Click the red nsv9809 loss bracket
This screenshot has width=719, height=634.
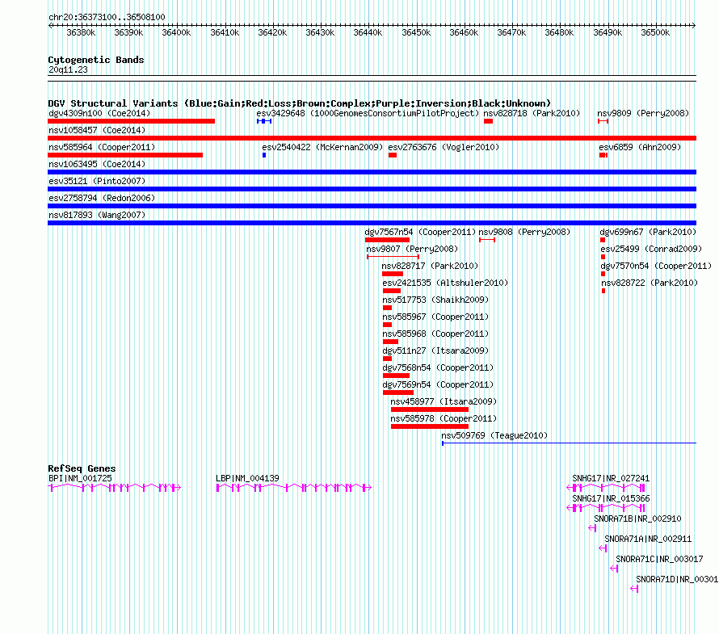603,121
